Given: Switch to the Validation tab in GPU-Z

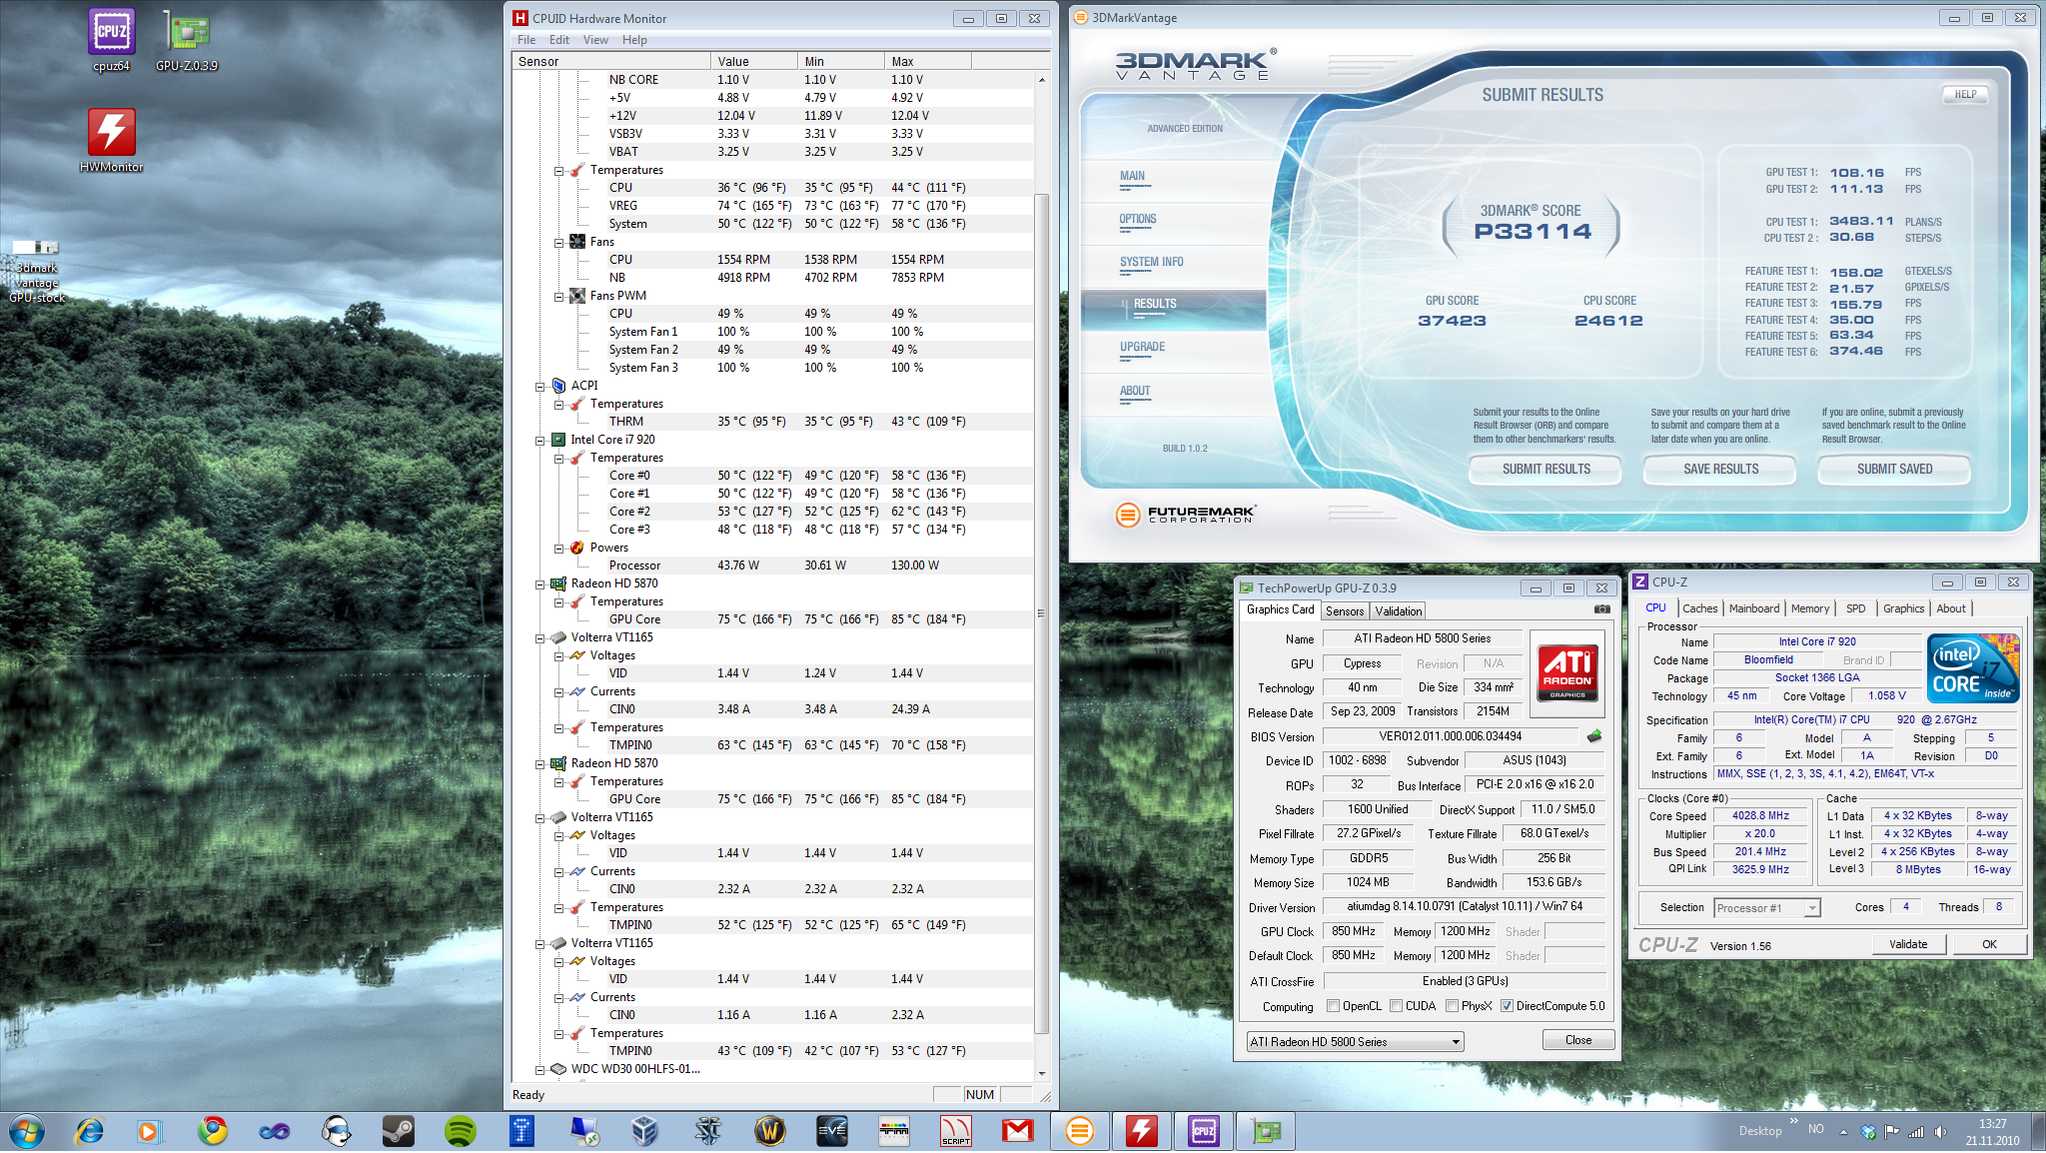Looking at the screenshot, I should pyautogui.click(x=1398, y=611).
